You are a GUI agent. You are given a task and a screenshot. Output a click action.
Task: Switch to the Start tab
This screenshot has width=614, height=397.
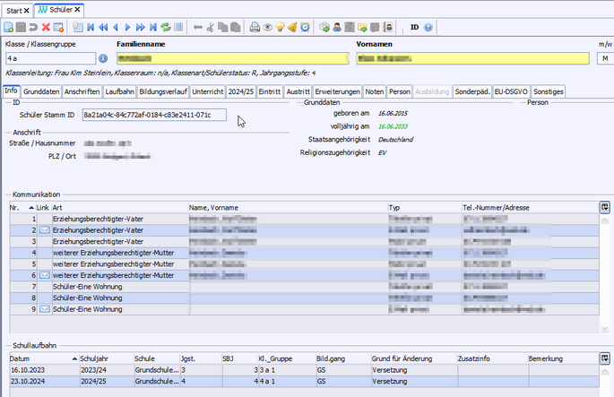coord(15,9)
